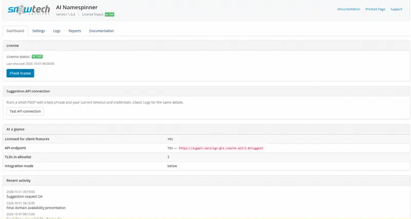This screenshot has height=219, width=411.
Task: Switch to the Settings tab
Action: coord(39,31)
